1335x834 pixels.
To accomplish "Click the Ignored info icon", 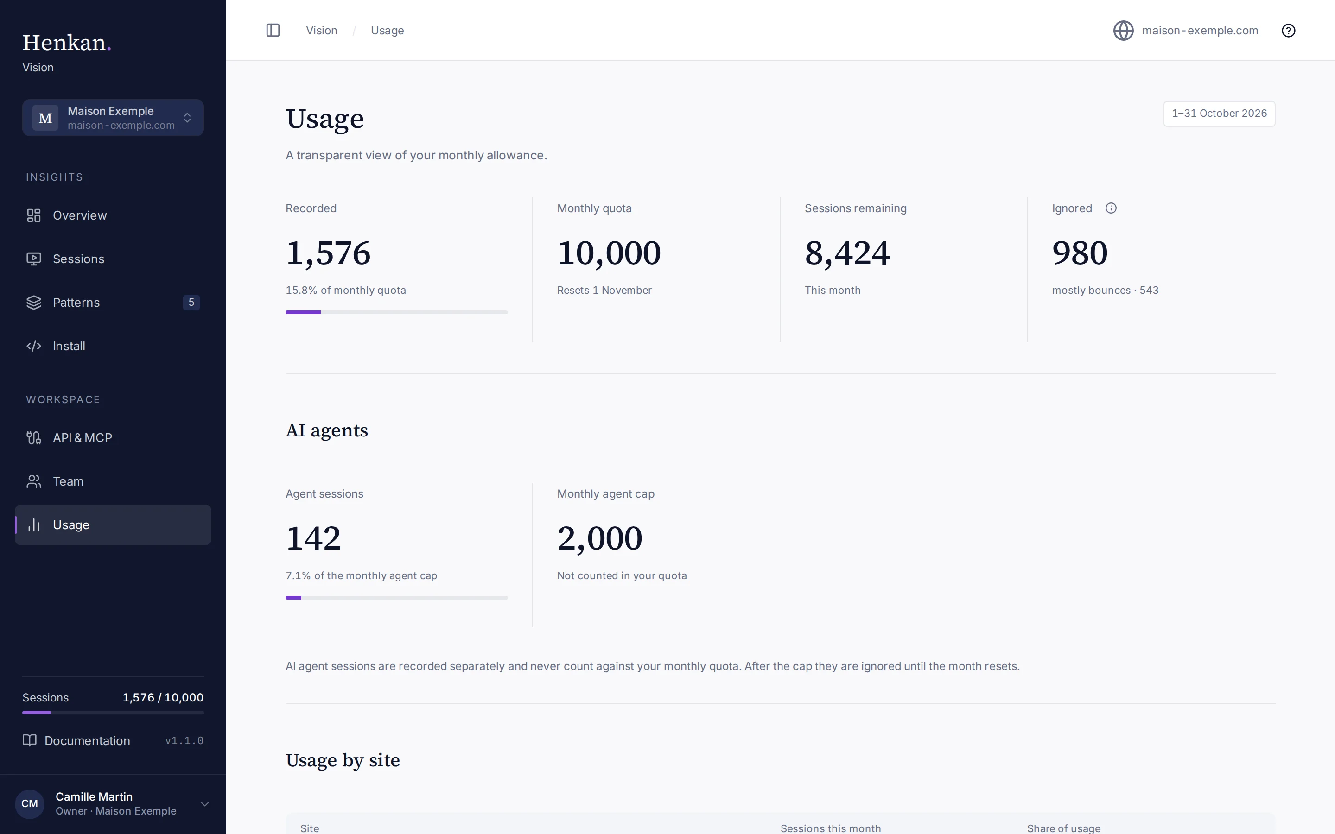I will (x=1111, y=208).
